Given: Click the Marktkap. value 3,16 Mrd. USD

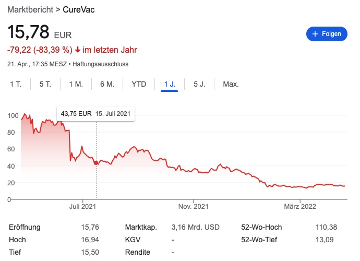Looking at the screenshot, I should tap(195, 227).
